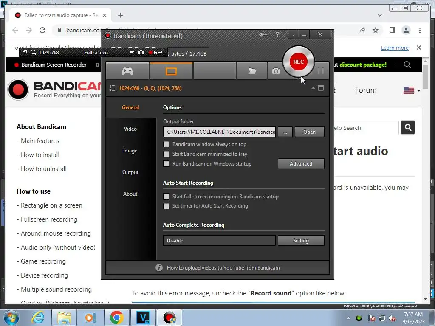Click the overlay bar REC indicator
Viewport: 435px width, 326px height.
(157, 52)
